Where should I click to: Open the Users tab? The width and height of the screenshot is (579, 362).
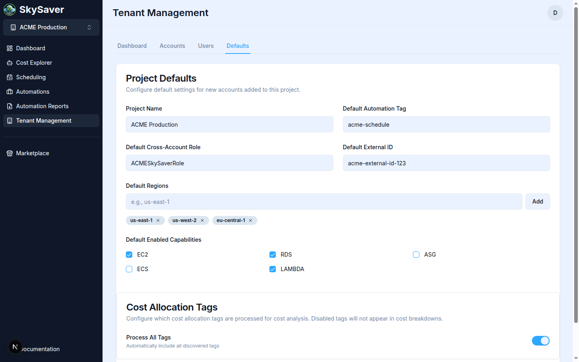click(205, 45)
